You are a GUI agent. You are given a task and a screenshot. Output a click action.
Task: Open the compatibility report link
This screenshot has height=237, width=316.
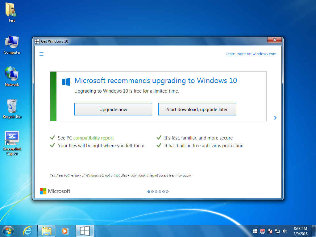(x=94, y=138)
